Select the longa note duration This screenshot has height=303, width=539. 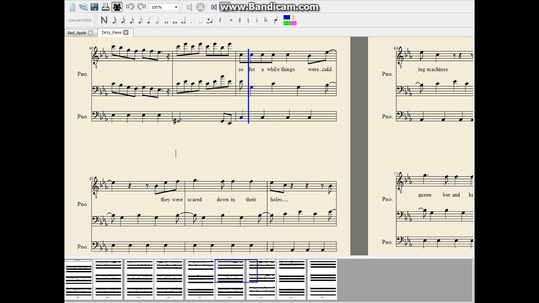click(x=183, y=21)
